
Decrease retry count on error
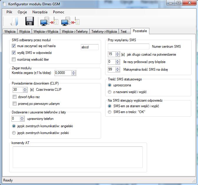[x=118, y=63]
